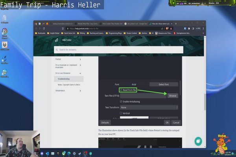Open the AI bookmark folder
This screenshot has width=236, height=157.
coord(151,33)
